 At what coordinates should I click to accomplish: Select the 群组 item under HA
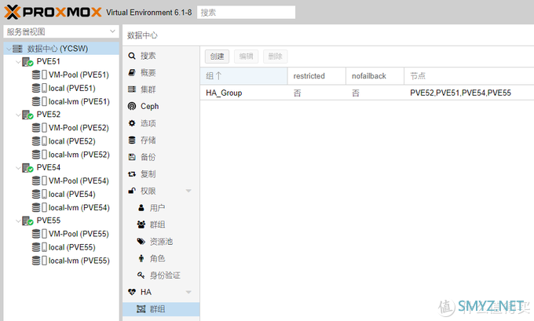[x=161, y=309]
